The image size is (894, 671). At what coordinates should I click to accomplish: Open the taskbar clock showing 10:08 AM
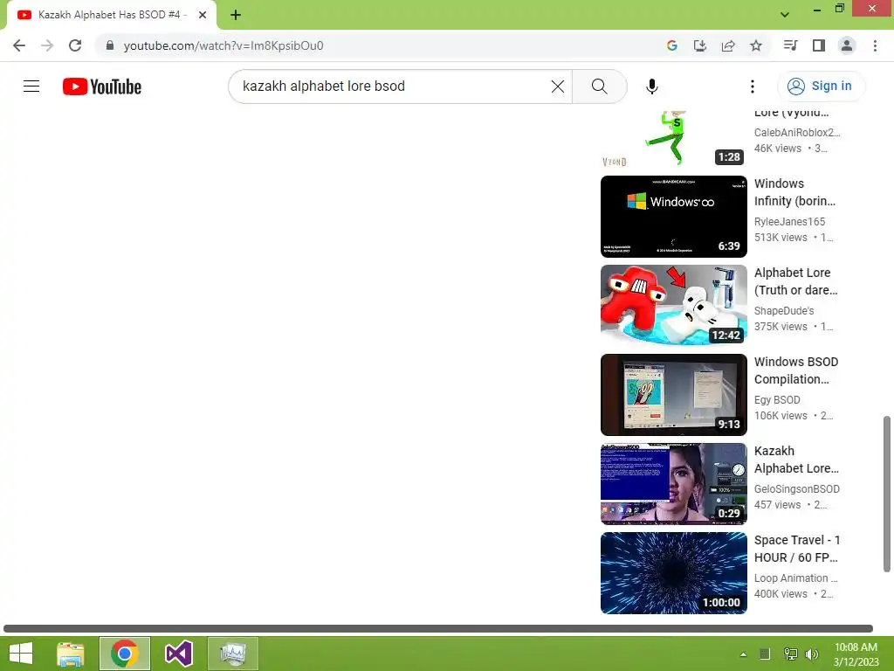[x=856, y=654]
